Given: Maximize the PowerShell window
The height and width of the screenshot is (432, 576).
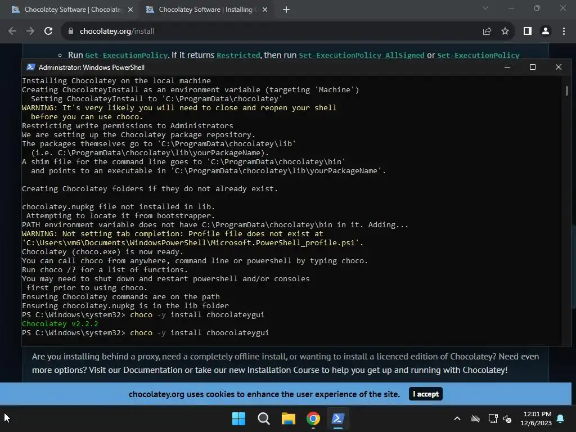Looking at the screenshot, I should pyautogui.click(x=533, y=67).
